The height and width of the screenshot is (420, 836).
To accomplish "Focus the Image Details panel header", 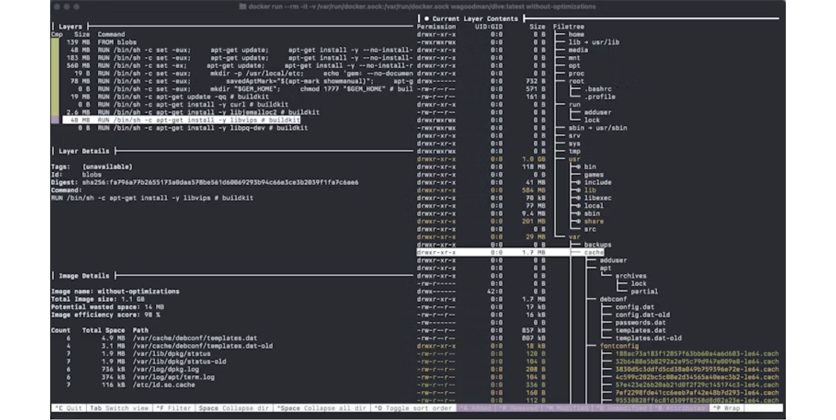I will pos(84,276).
